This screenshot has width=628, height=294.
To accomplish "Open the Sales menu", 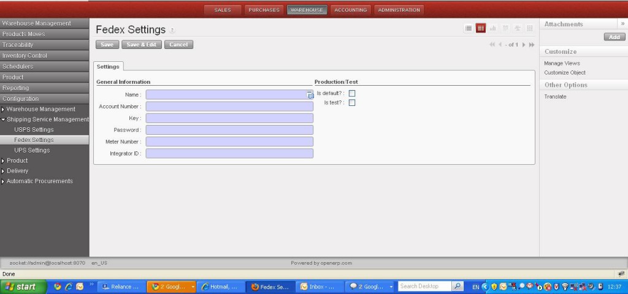I will [223, 10].
